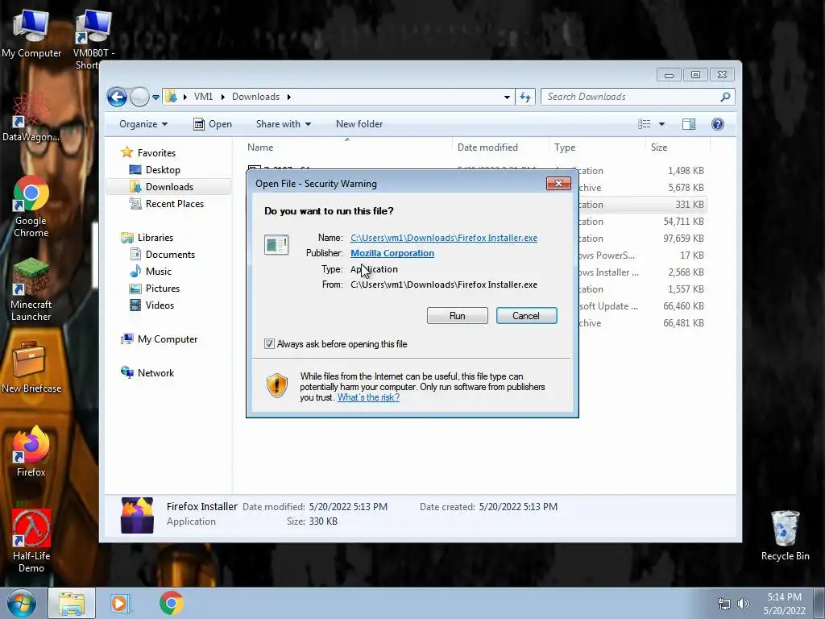This screenshot has width=825, height=619.
Task: Refresh the Downloads folder view
Action: click(525, 97)
